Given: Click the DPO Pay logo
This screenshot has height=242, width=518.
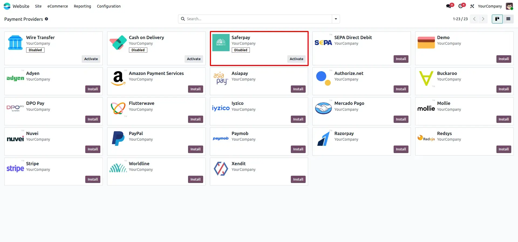Looking at the screenshot, I should click(x=15, y=108).
